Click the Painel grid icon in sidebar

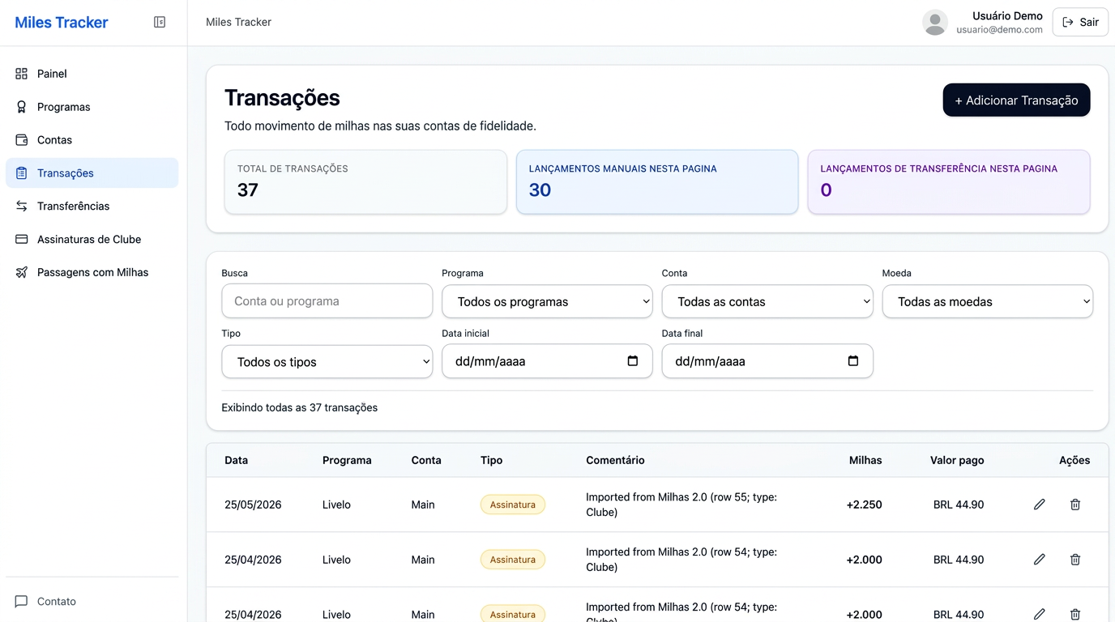click(x=22, y=74)
